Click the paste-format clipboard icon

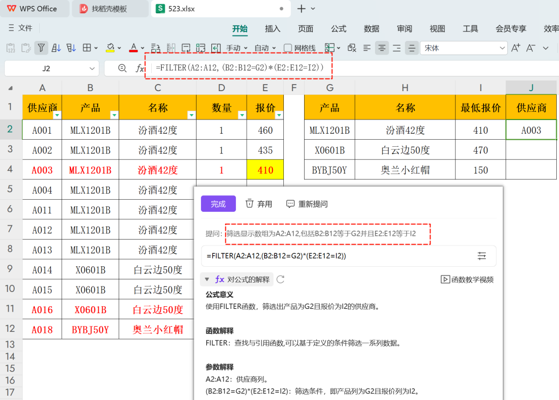(26, 48)
